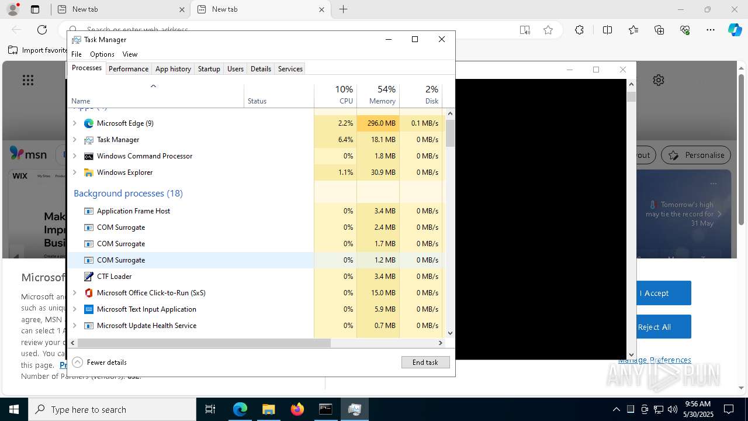Open Command Prompt taskbar icon
This screenshot has height=421, width=748.
pos(325,409)
